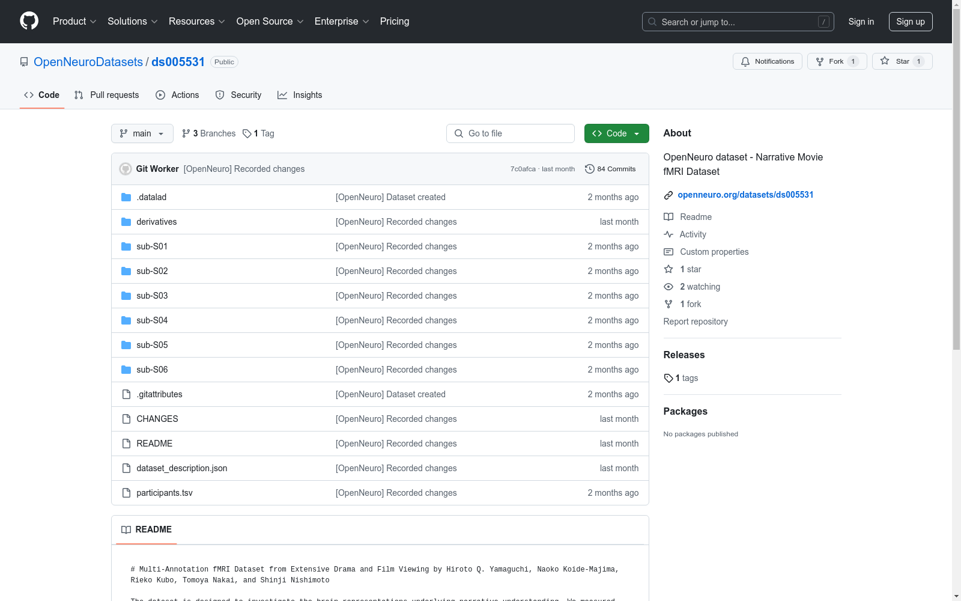Open the sub-S02 folder
Screen dimensions: 961x601
(152, 271)
